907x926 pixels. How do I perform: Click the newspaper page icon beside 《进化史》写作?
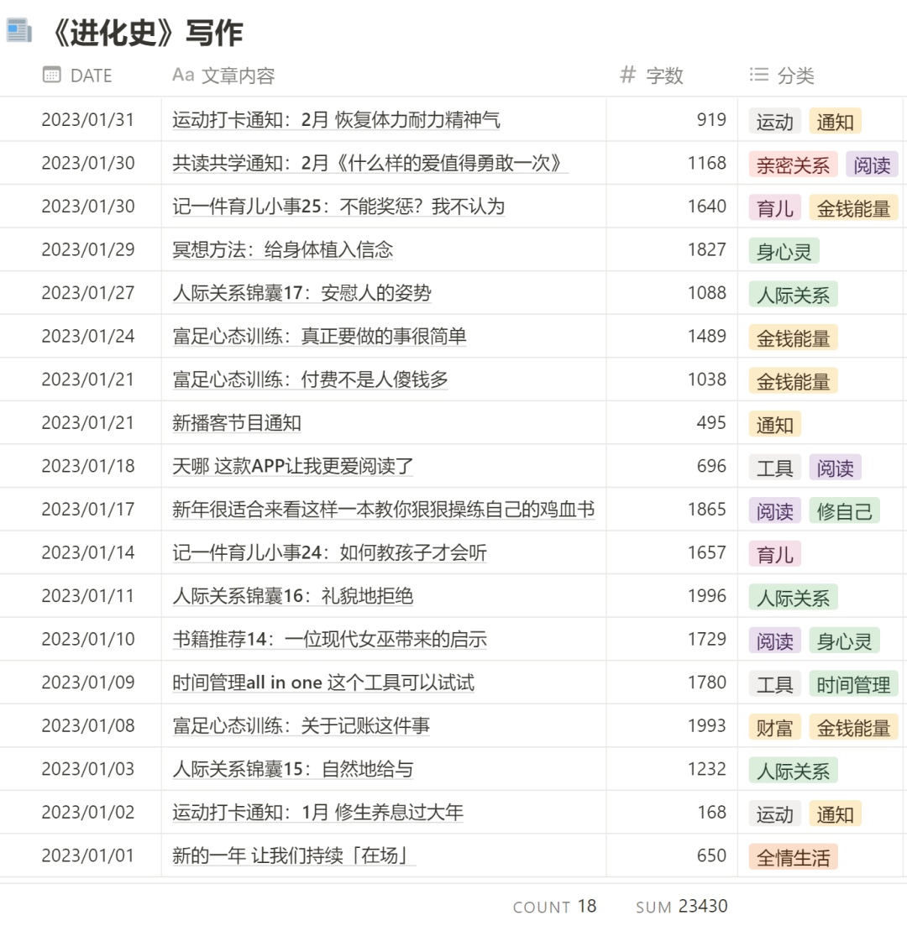click(19, 31)
